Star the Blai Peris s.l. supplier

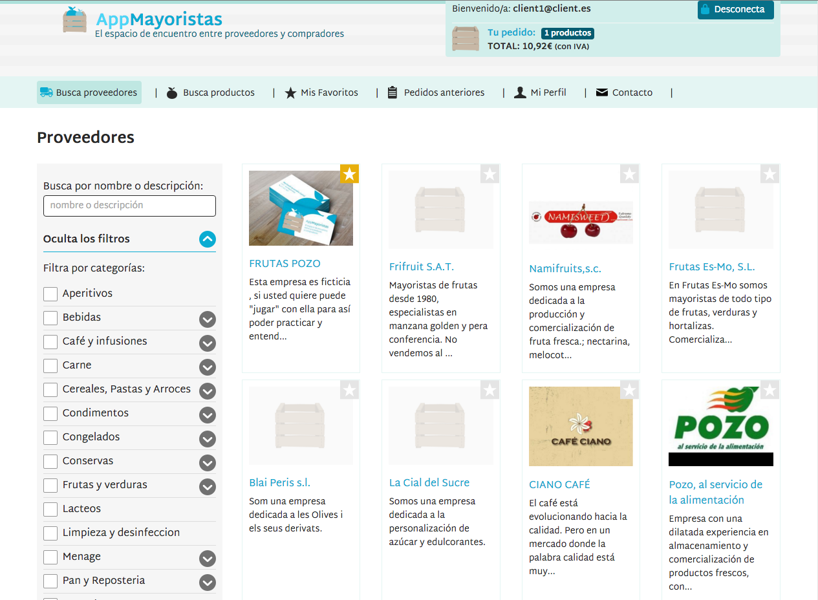coord(349,390)
